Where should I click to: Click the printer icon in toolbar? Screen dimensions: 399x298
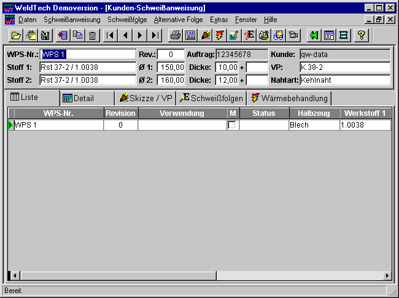pyautogui.click(x=176, y=35)
